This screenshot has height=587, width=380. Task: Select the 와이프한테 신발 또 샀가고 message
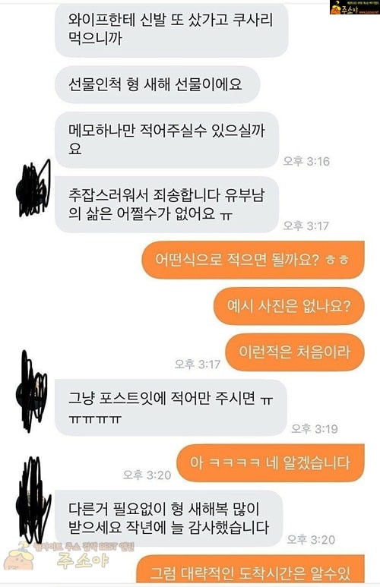[172, 30]
